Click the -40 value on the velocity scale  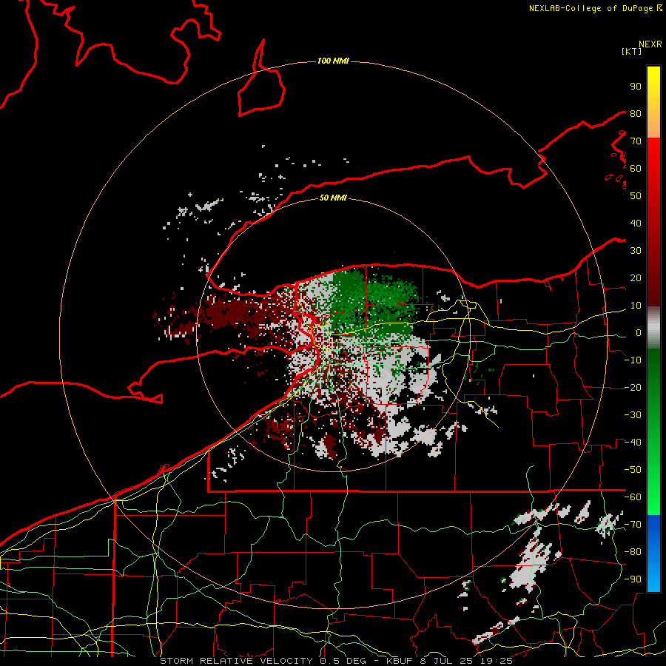point(633,443)
